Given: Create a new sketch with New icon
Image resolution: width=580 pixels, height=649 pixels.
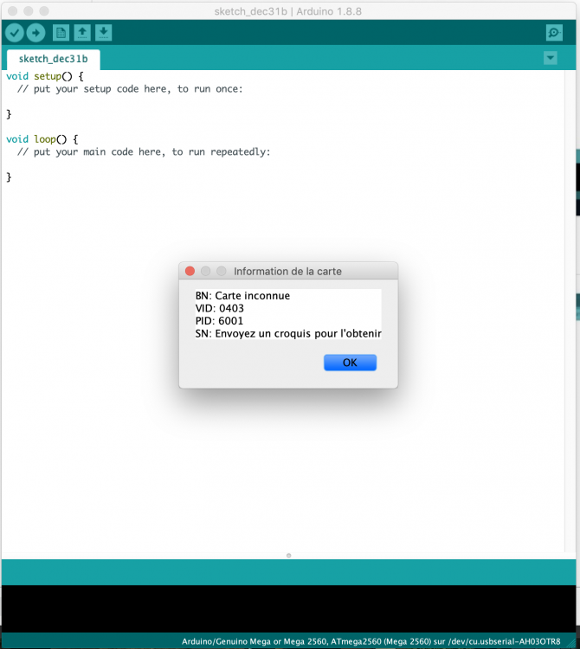Looking at the screenshot, I should coord(61,32).
